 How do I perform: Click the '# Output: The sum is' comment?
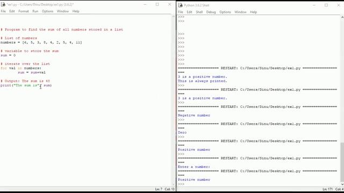pos(25,81)
